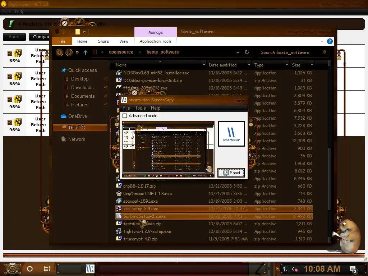This screenshot has width=368, height=276.
Task: Open the Action Center notifications icon
Action: click(353, 269)
